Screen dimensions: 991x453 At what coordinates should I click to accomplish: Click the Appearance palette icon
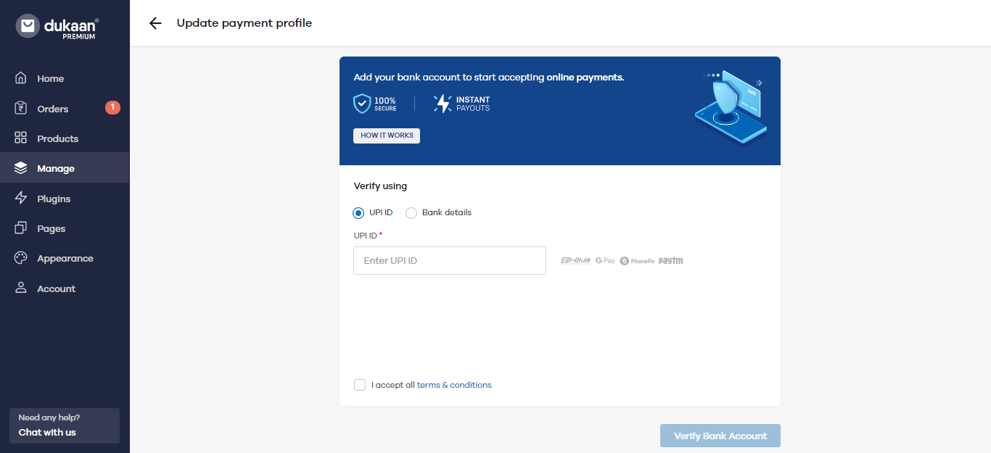[x=21, y=258]
